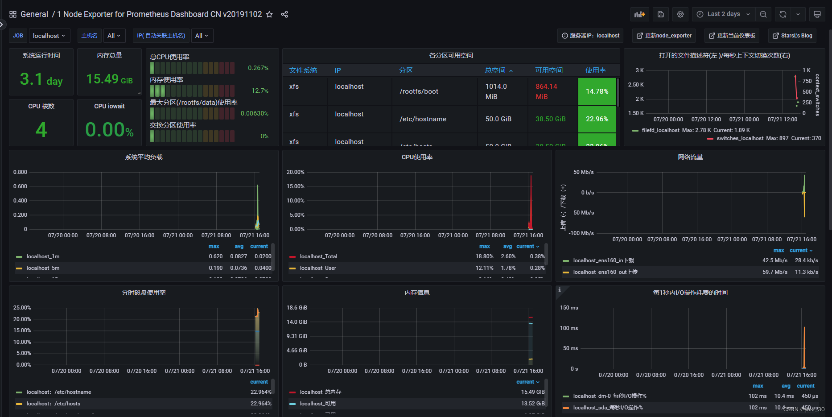Open the JOB localhost variable dropdown
832x417 pixels.
[49, 36]
